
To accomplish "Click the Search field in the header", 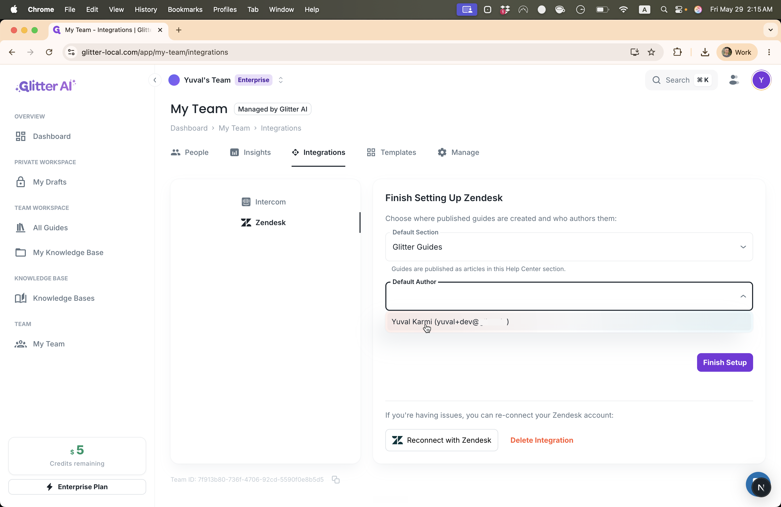I will [x=681, y=80].
